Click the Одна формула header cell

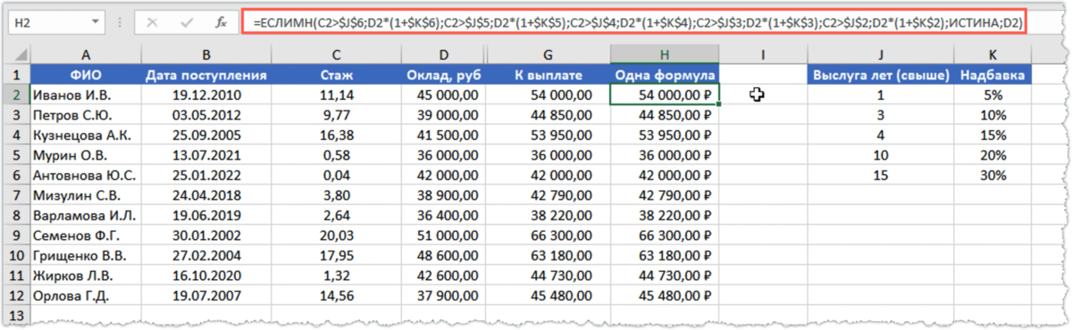[666, 75]
